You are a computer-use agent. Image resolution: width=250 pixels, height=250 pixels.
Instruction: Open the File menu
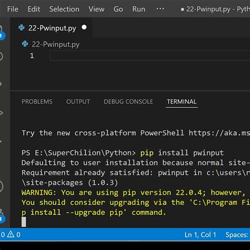pos(13,9)
